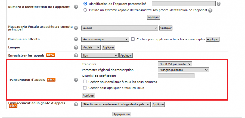Open the Transcrire dropdown
Image resolution: width=245 pixels, height=118 pixels.
175,64
